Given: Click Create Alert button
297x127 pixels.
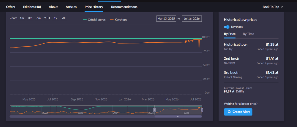Looking at the screenshot, I should point(238,112).
